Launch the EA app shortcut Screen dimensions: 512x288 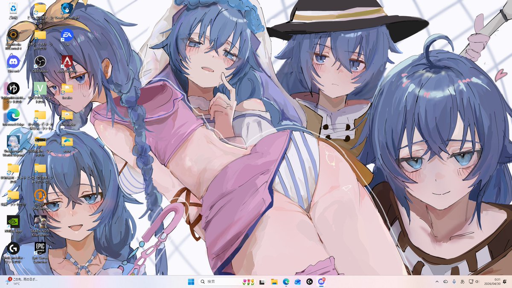[67, 38]
